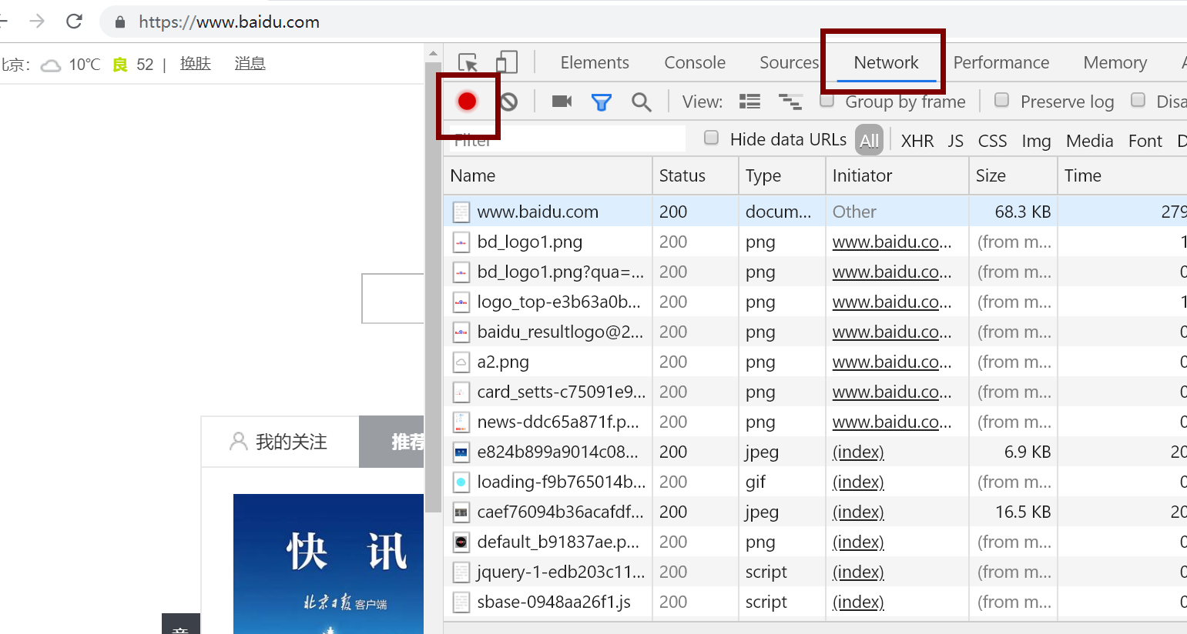Sort by the Time column header
The height and width of the screenshot is (634, 1187).
pos(1122,175)
